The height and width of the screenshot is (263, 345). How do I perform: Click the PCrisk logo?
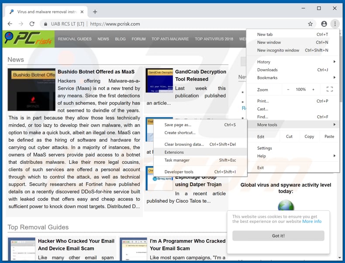(x=28, y=39)
